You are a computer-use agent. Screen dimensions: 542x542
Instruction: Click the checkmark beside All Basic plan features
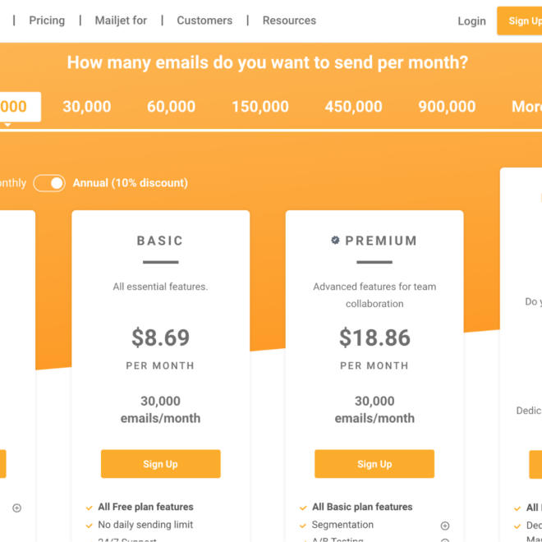coord(303,508)
